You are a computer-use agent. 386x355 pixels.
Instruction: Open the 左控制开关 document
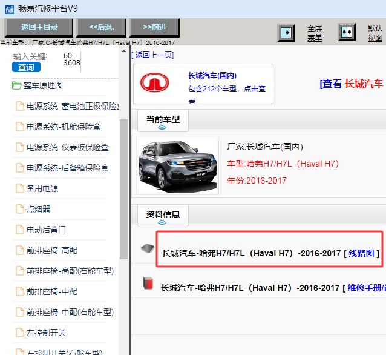pos(41,333)
